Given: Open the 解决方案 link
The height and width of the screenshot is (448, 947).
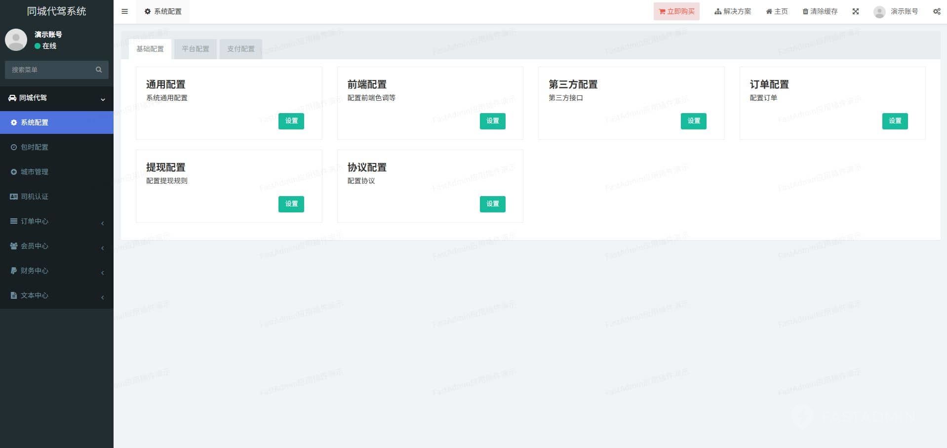Looking at the screenshot, I should 733,11.
